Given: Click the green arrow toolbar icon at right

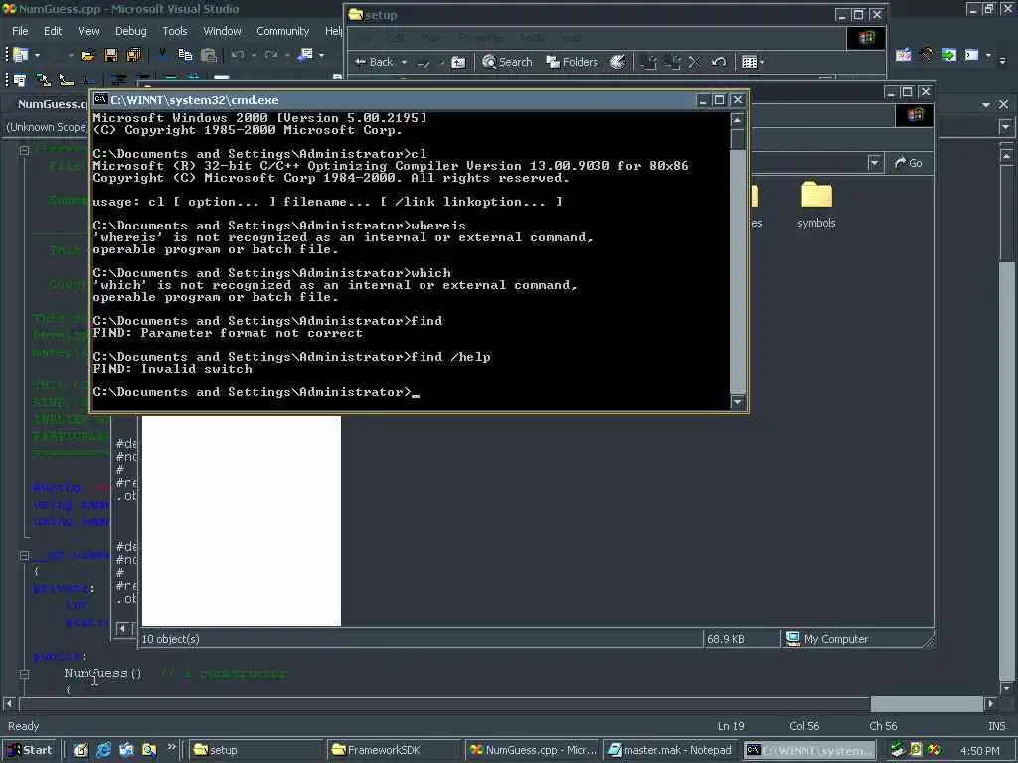Looking at the screenshot, I should point(949,56).
